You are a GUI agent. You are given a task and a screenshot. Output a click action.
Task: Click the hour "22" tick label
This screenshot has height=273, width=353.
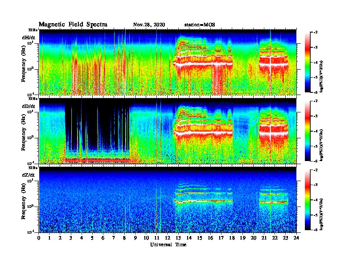[275, 238]
